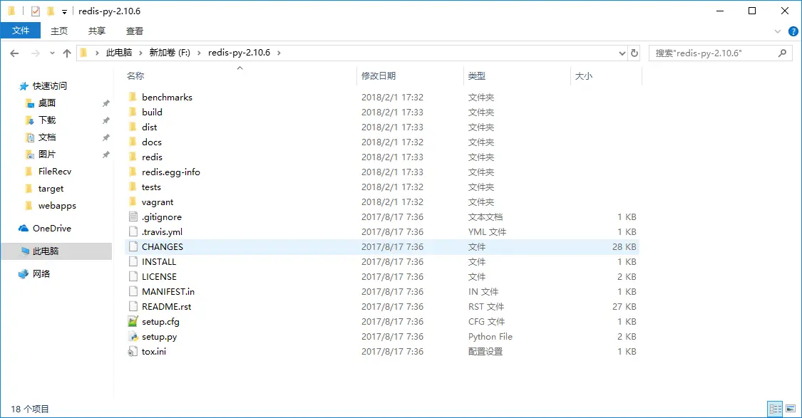Select the MANIFEST.in file name
Image resolution: width=802 pixels, height=418 pixels.
point(168,292)
